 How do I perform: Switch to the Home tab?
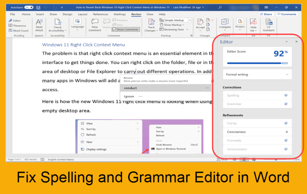pos(26,14)
